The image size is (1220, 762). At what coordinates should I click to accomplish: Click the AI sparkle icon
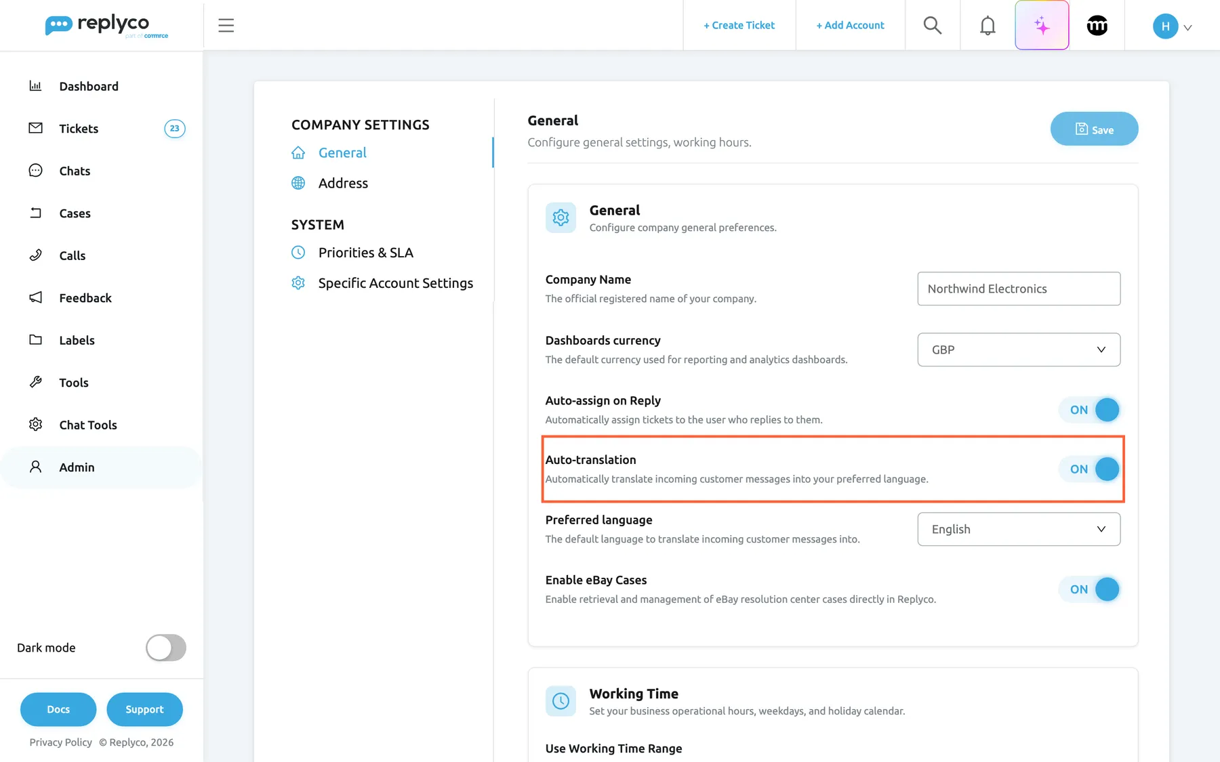point(1042,25)
